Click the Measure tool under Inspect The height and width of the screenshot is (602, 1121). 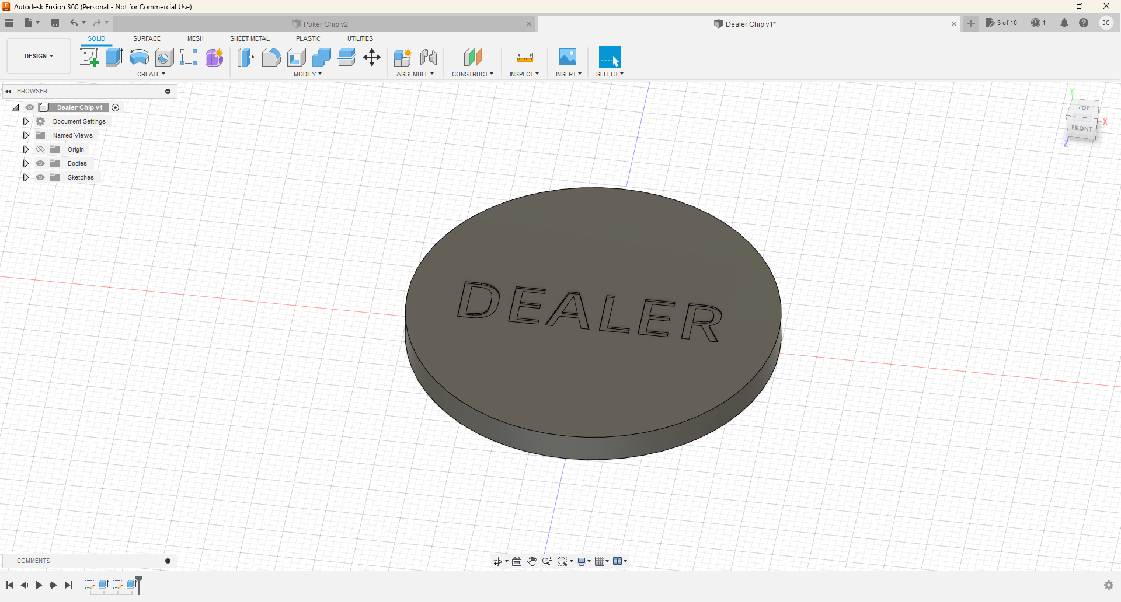pos(524,57)
